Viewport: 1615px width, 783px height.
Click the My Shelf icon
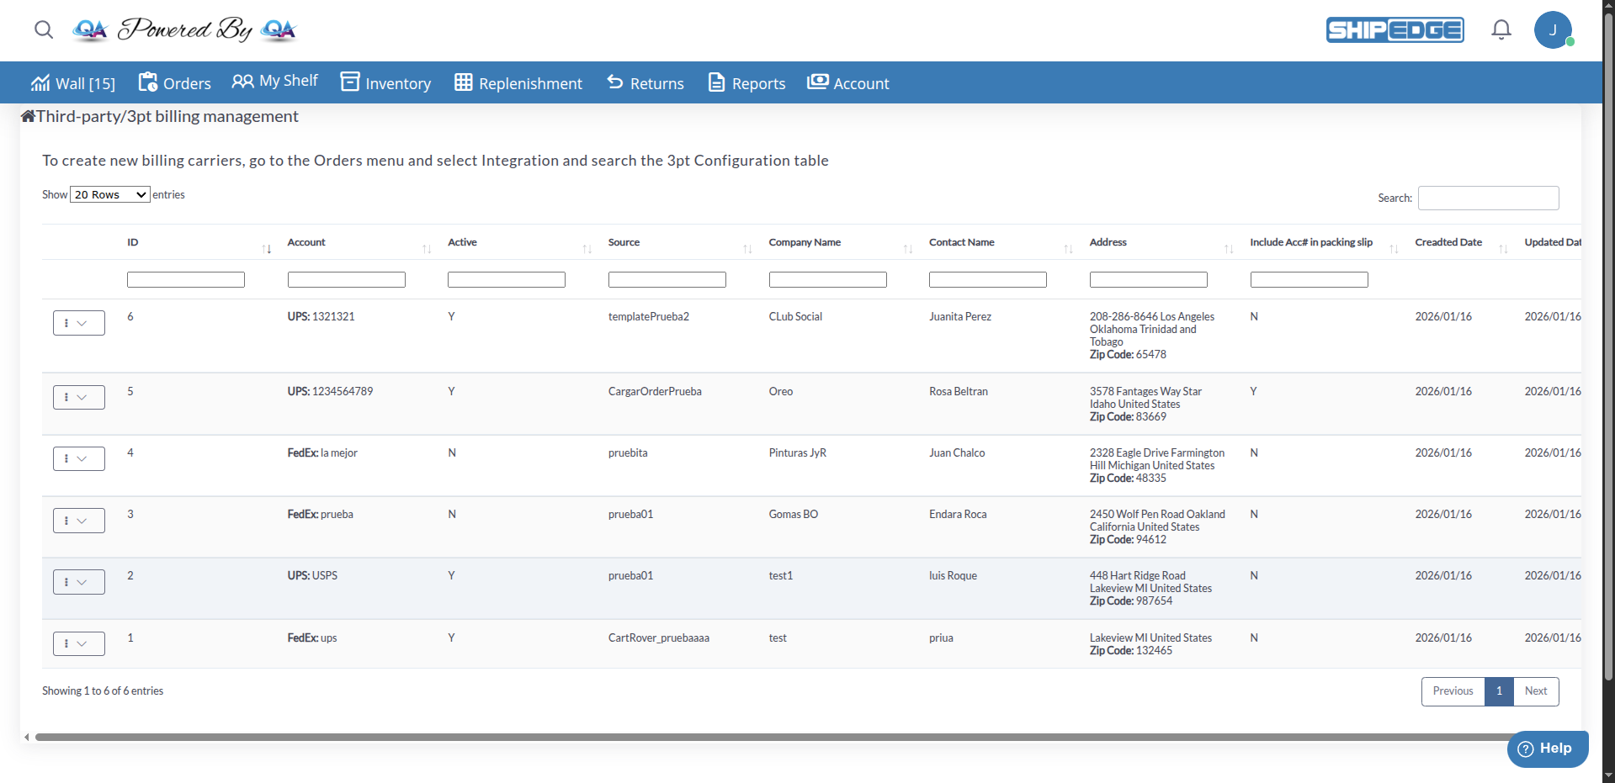tap(242, 81)
